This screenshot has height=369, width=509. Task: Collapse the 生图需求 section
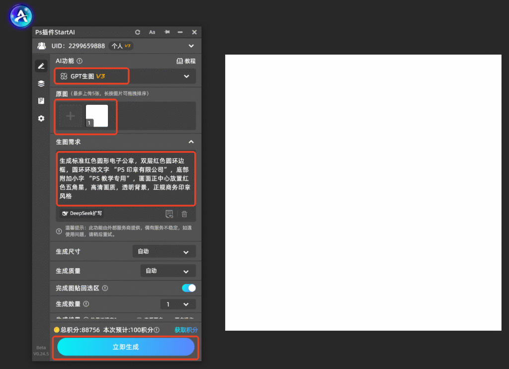[191, 142]
